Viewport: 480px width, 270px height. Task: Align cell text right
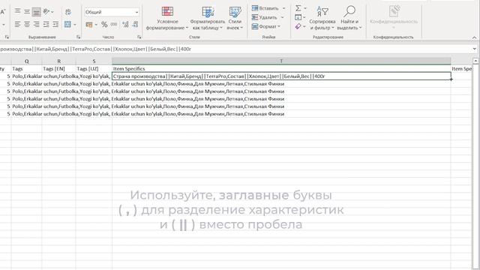(x=37, y=24)
